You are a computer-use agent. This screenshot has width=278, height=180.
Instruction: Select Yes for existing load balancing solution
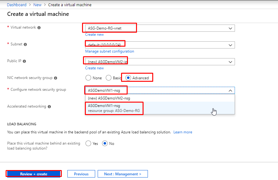[88, 143]
